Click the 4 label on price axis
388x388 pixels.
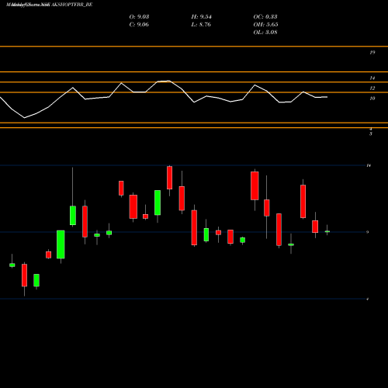pyautogui.click(x=368, y=299)
